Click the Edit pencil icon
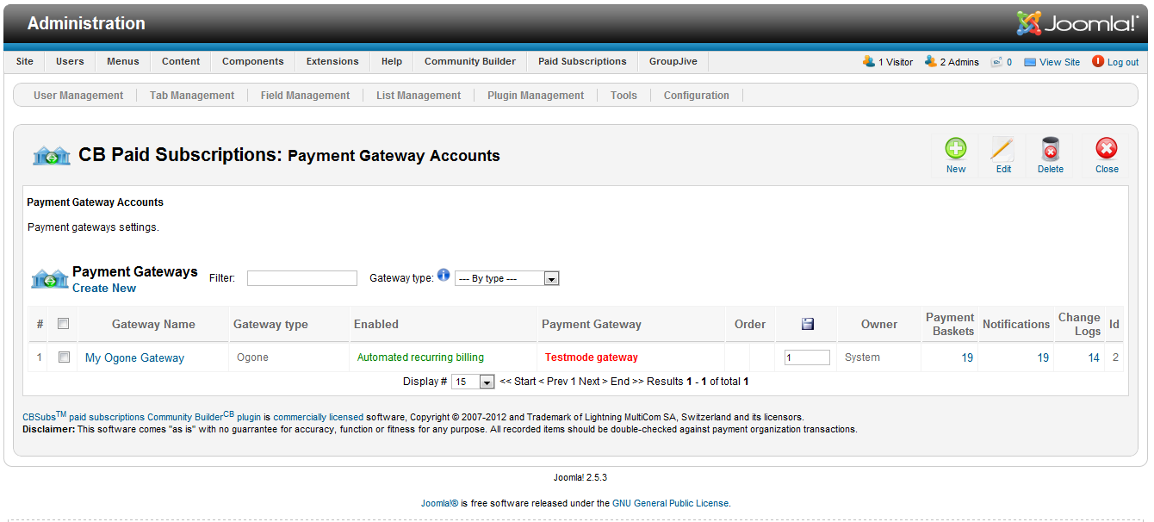 coord(1003,149)
